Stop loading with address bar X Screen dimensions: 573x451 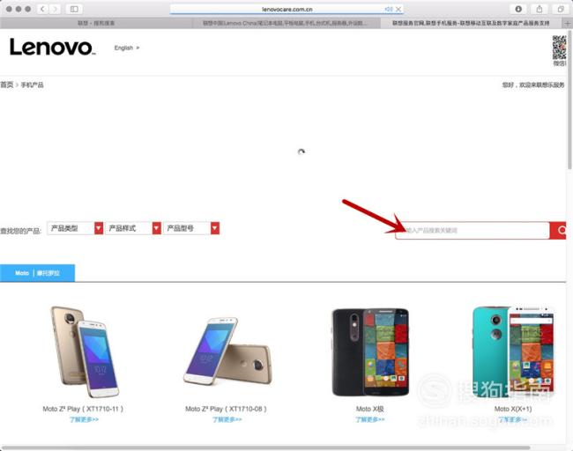click(x=398, y=9)
